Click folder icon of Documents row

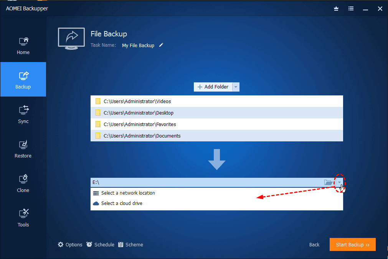click(98, 136)
